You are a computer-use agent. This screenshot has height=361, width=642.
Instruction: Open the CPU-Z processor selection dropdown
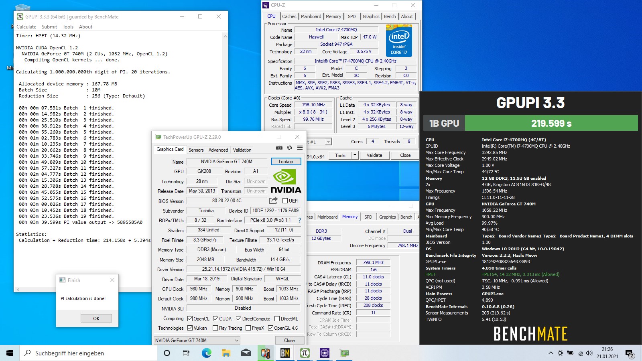click(x=328, y=142)
